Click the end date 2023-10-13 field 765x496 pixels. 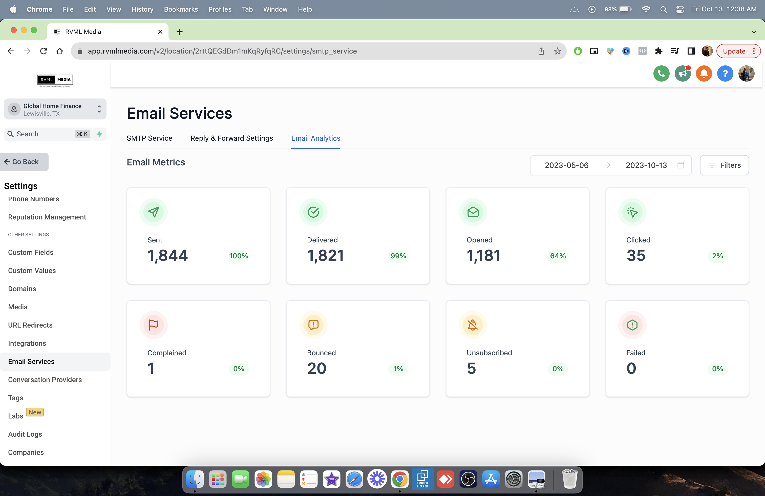click(646, 165)
